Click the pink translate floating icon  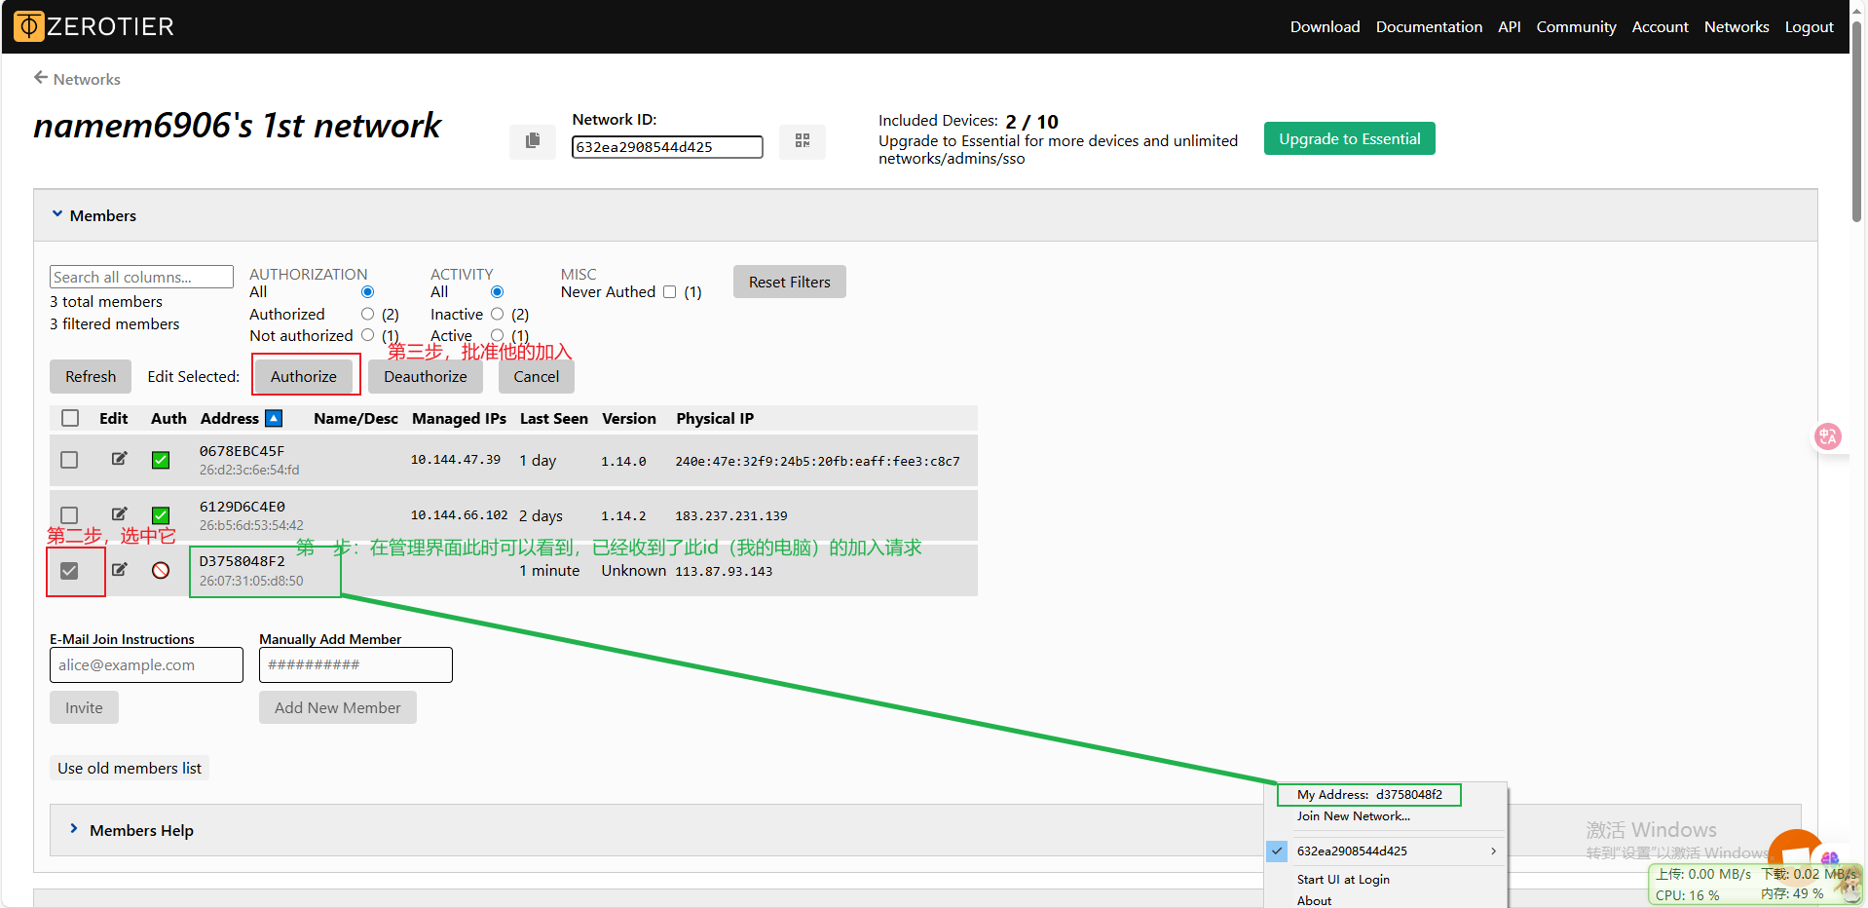(x=1828, y=436)
